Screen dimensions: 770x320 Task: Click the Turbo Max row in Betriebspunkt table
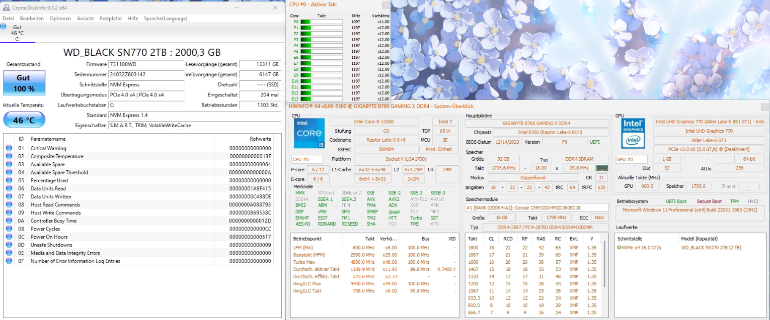375,262
